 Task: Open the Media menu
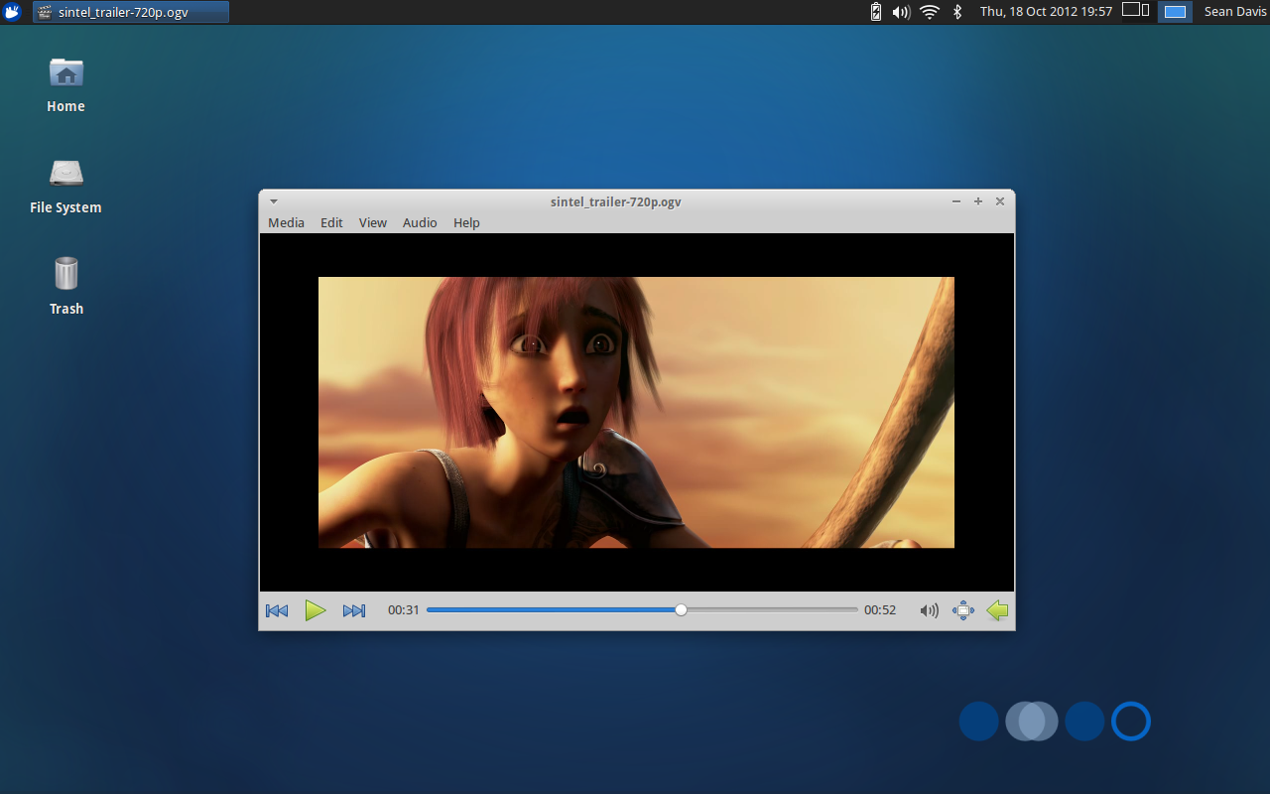286,222
